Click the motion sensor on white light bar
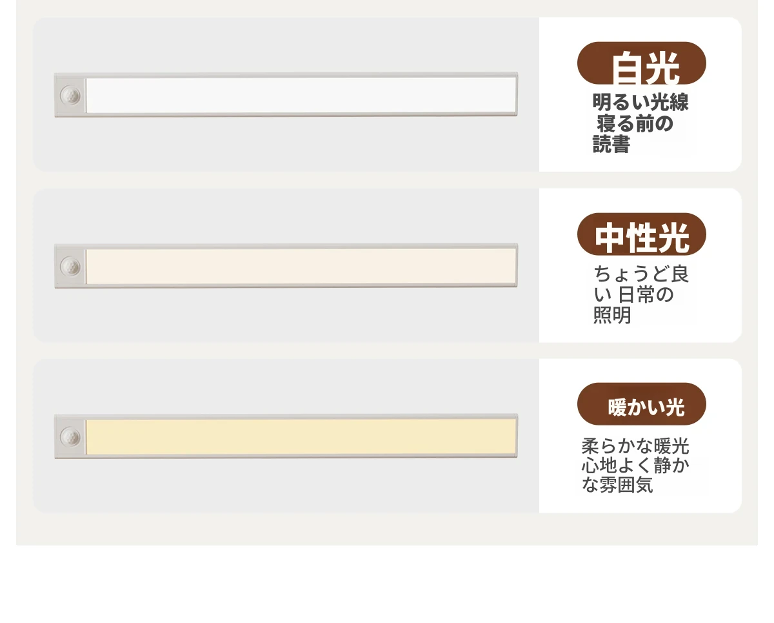The height and width of the screenshot is (623, 774). tap(71, 96)
